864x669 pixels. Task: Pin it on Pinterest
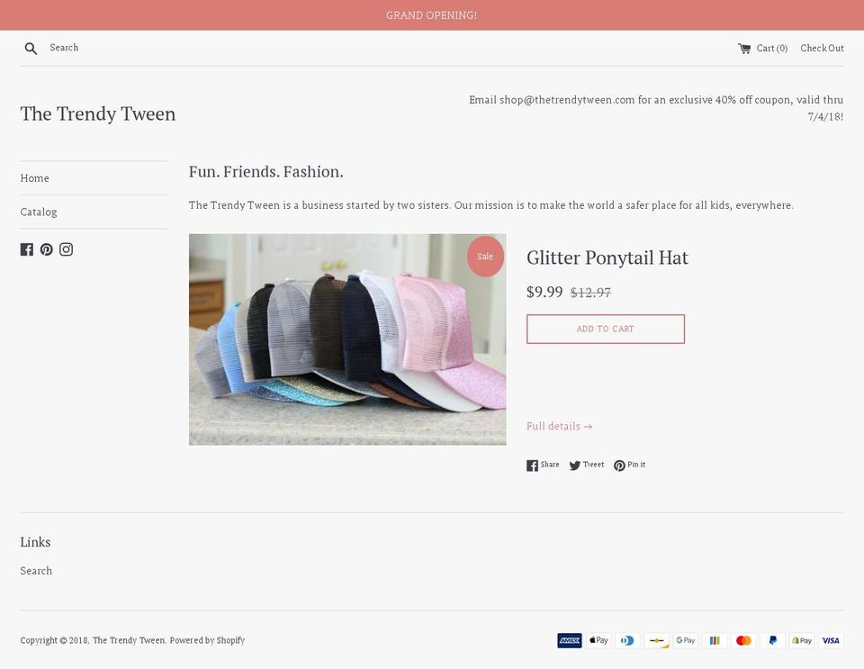(x=629, y=466)
